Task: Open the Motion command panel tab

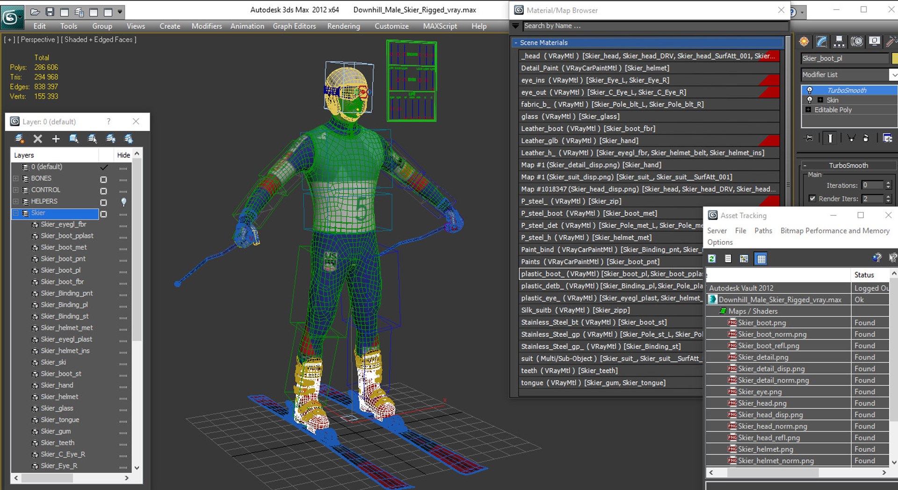Action: pyautogui.click(x=857, y=42)
